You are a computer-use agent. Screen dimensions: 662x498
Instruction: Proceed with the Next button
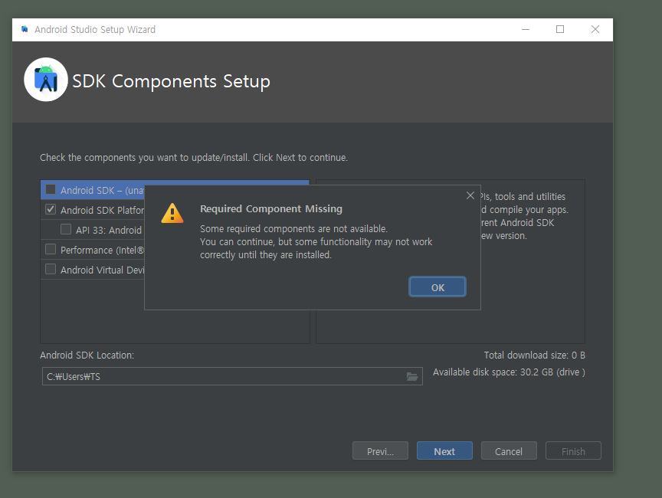tap(444, 450)
